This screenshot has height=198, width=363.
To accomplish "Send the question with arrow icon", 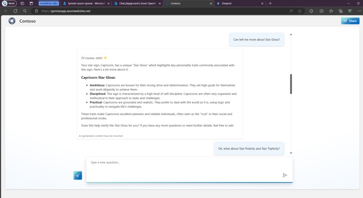I will click(285, 175).
